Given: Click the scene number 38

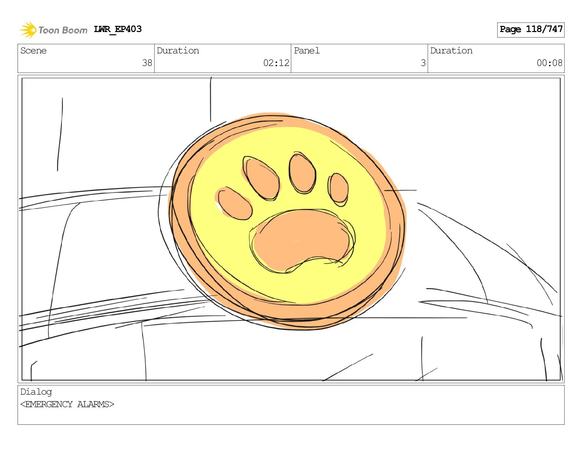Looking at the screenshot, I should [x=147, y=63].
